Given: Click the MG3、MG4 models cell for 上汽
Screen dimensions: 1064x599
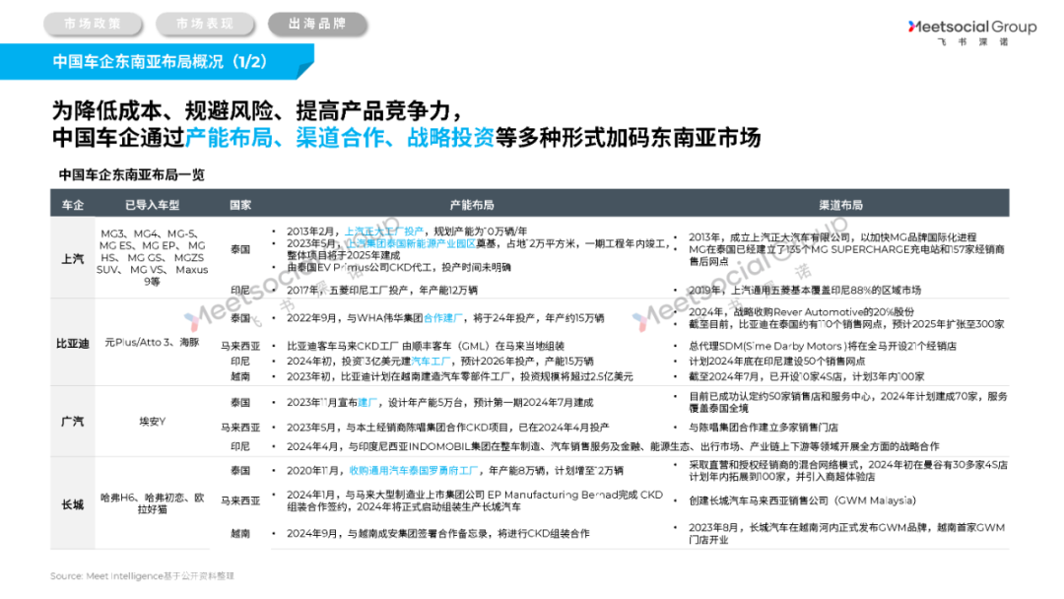Looking at the screenshot, I should point(152,257).
